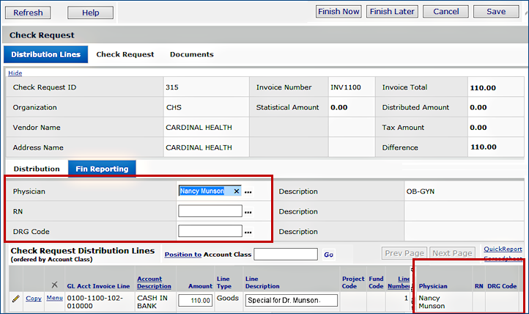Open the Documents tab
The image size is (529, 314).
point(192,54)
